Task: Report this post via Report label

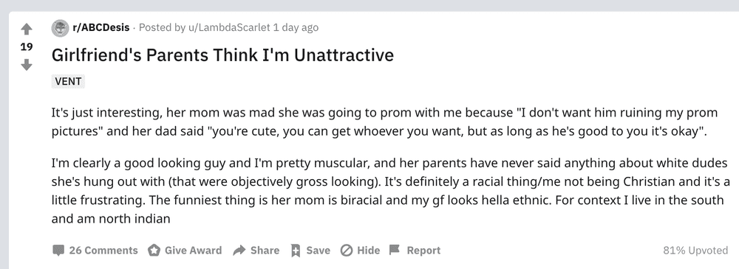Action: pyautogui.click(x=423, y=250)
